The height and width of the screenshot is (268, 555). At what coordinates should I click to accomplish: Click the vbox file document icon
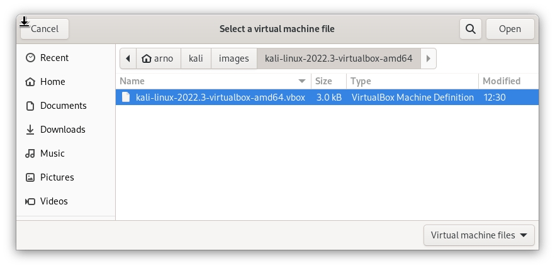[x=126, y=98]
